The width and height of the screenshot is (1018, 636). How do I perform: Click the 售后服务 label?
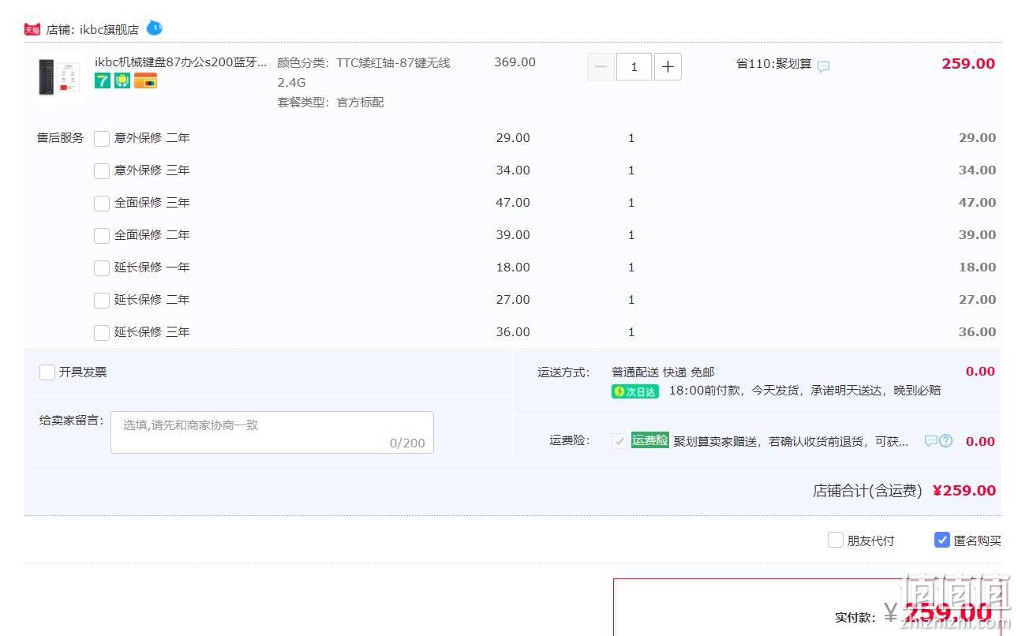click(x=60, y=138)
